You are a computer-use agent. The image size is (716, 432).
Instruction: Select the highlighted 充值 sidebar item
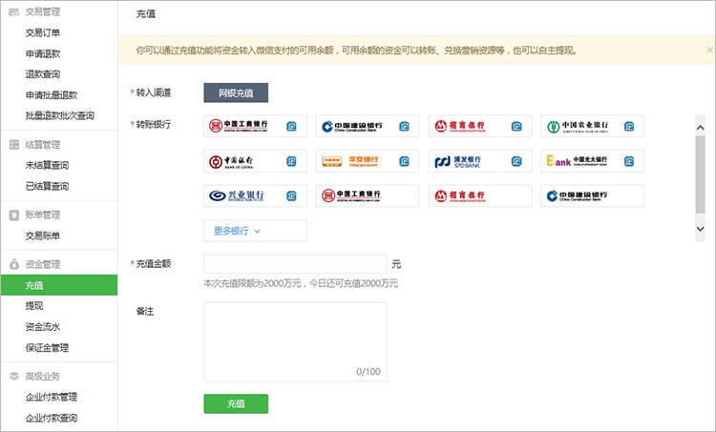click(x=59, y=285)
